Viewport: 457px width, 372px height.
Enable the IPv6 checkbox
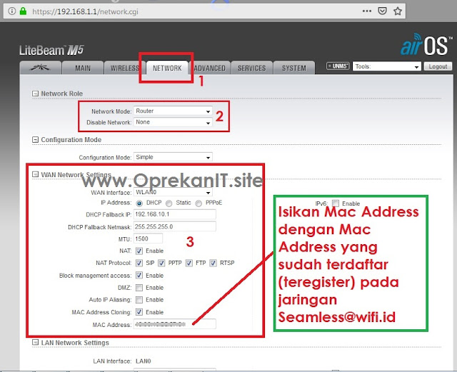tap(336, 203)
